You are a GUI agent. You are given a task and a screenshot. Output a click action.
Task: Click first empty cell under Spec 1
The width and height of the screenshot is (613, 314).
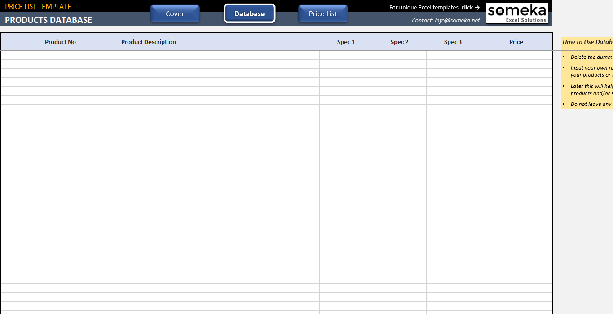(x=346, y=55)
